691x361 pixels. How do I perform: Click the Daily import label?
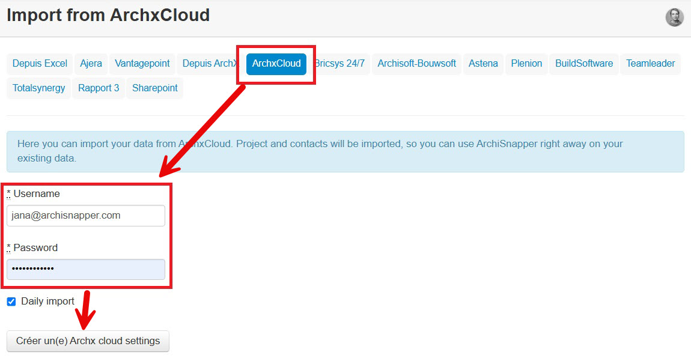point(47,302)
